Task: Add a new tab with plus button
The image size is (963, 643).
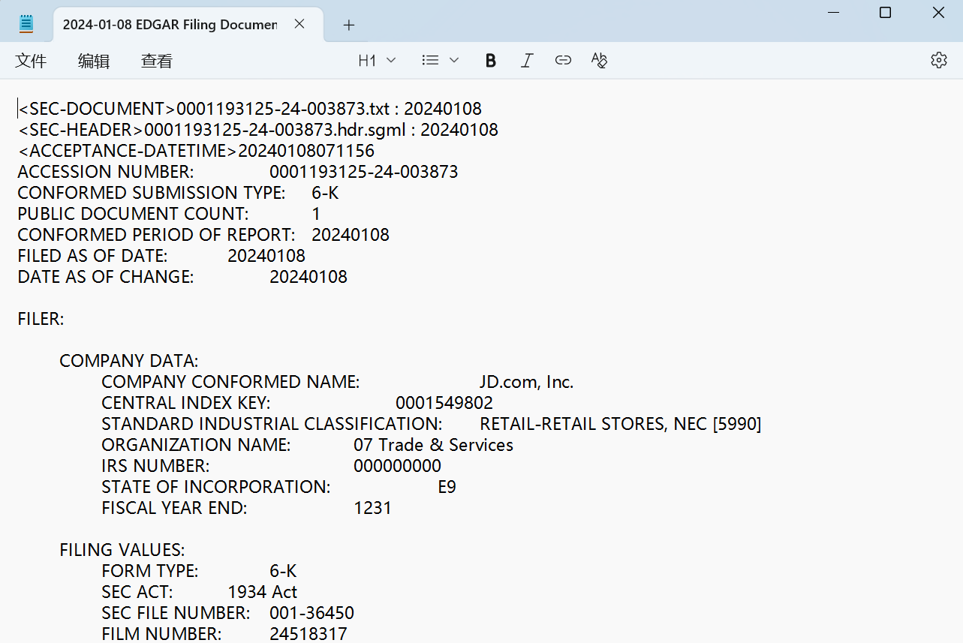Action: click(348, 25)
